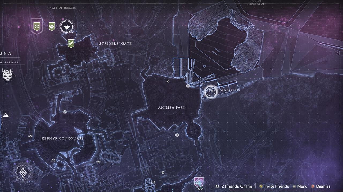
Task: Click the pink shield badge at bottom center
Action: point(199,182)
